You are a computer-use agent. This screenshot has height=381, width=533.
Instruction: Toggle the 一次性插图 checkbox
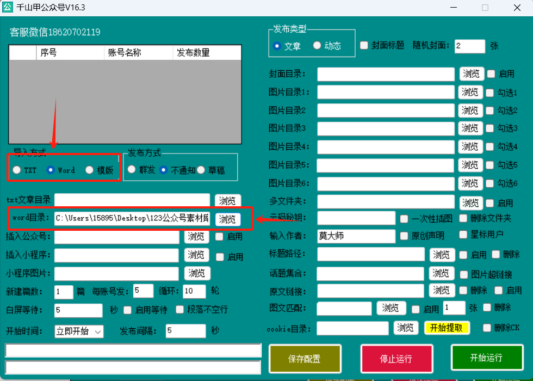[x=404, y=219]
